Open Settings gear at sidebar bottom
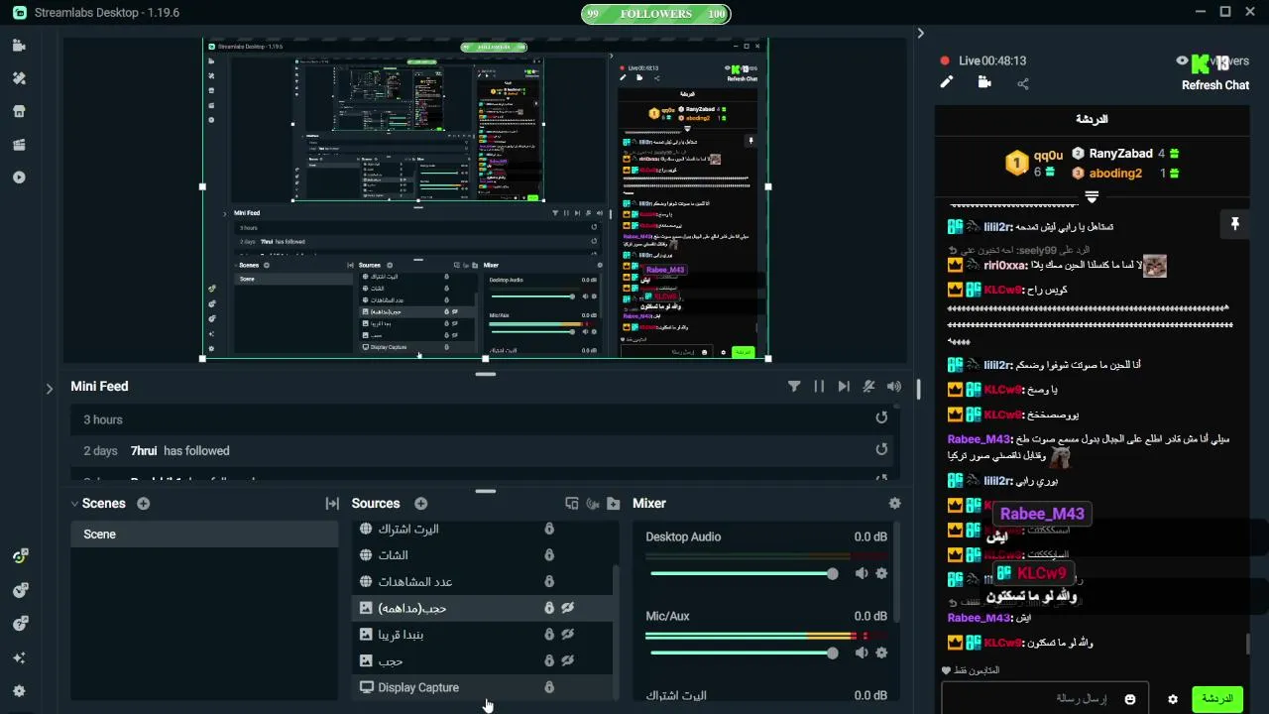Screen dimensions: 1269x714 click(19, 691)
